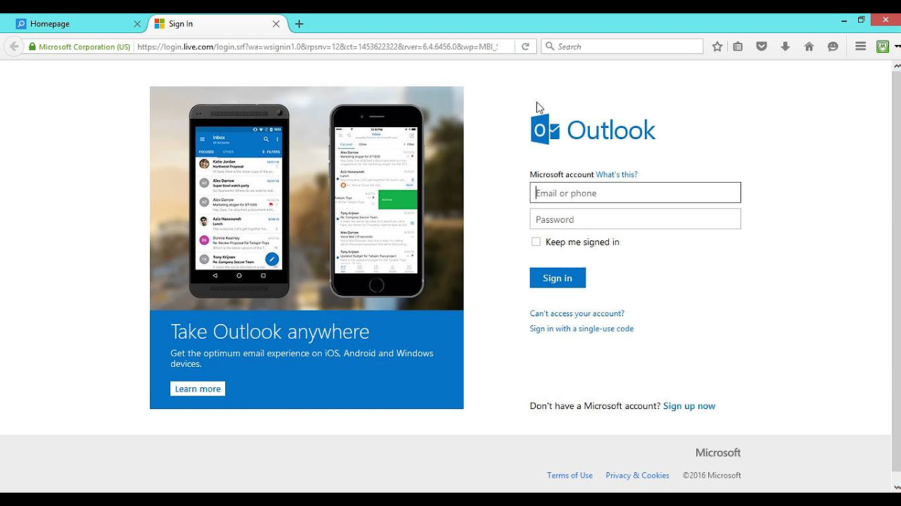The image size is (901, 506).
Task: Bookmark this page with the star icon
Action: pyautogui.click(x=717, y=46)
